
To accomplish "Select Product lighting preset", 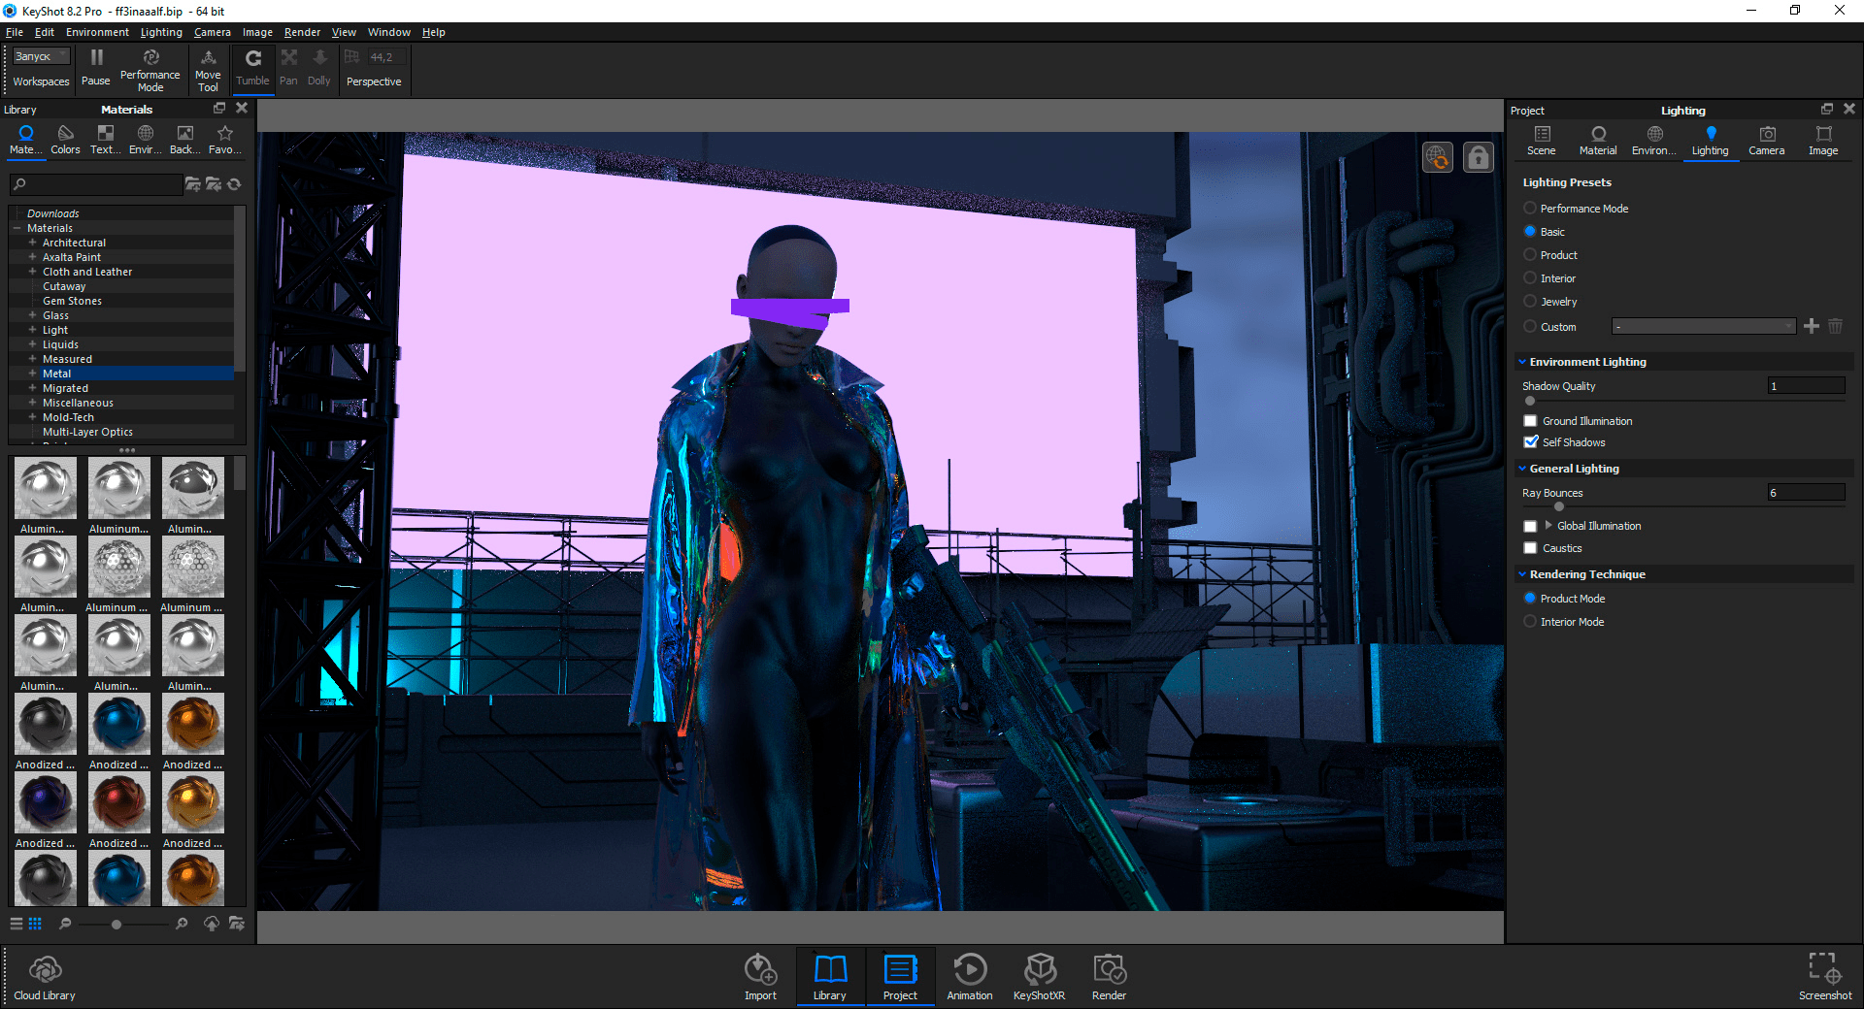I will click(x=1530, y=255).
